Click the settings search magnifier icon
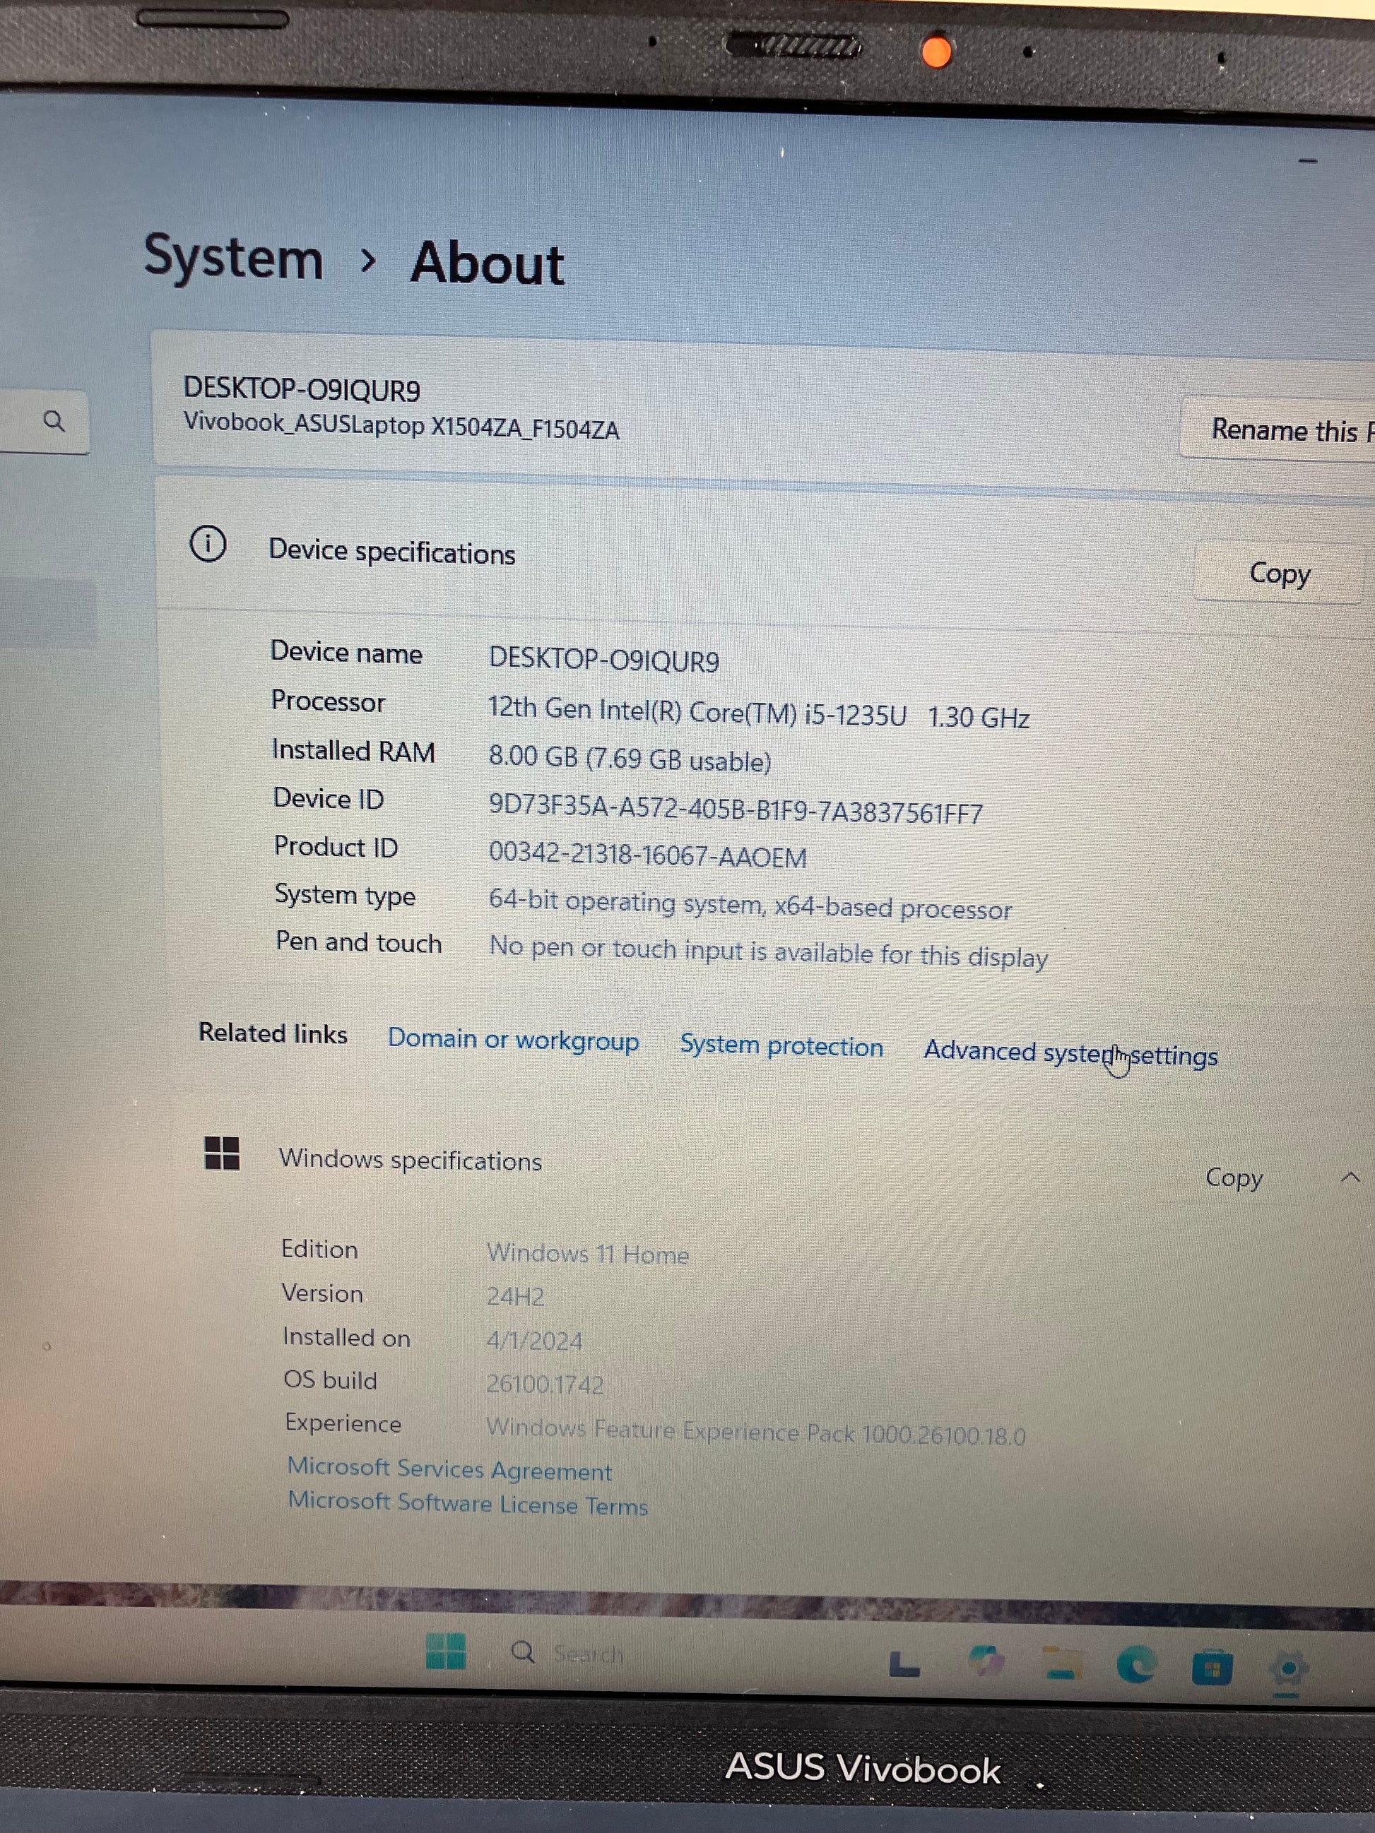1375x1833 pixels. click(x=54, y=421)
